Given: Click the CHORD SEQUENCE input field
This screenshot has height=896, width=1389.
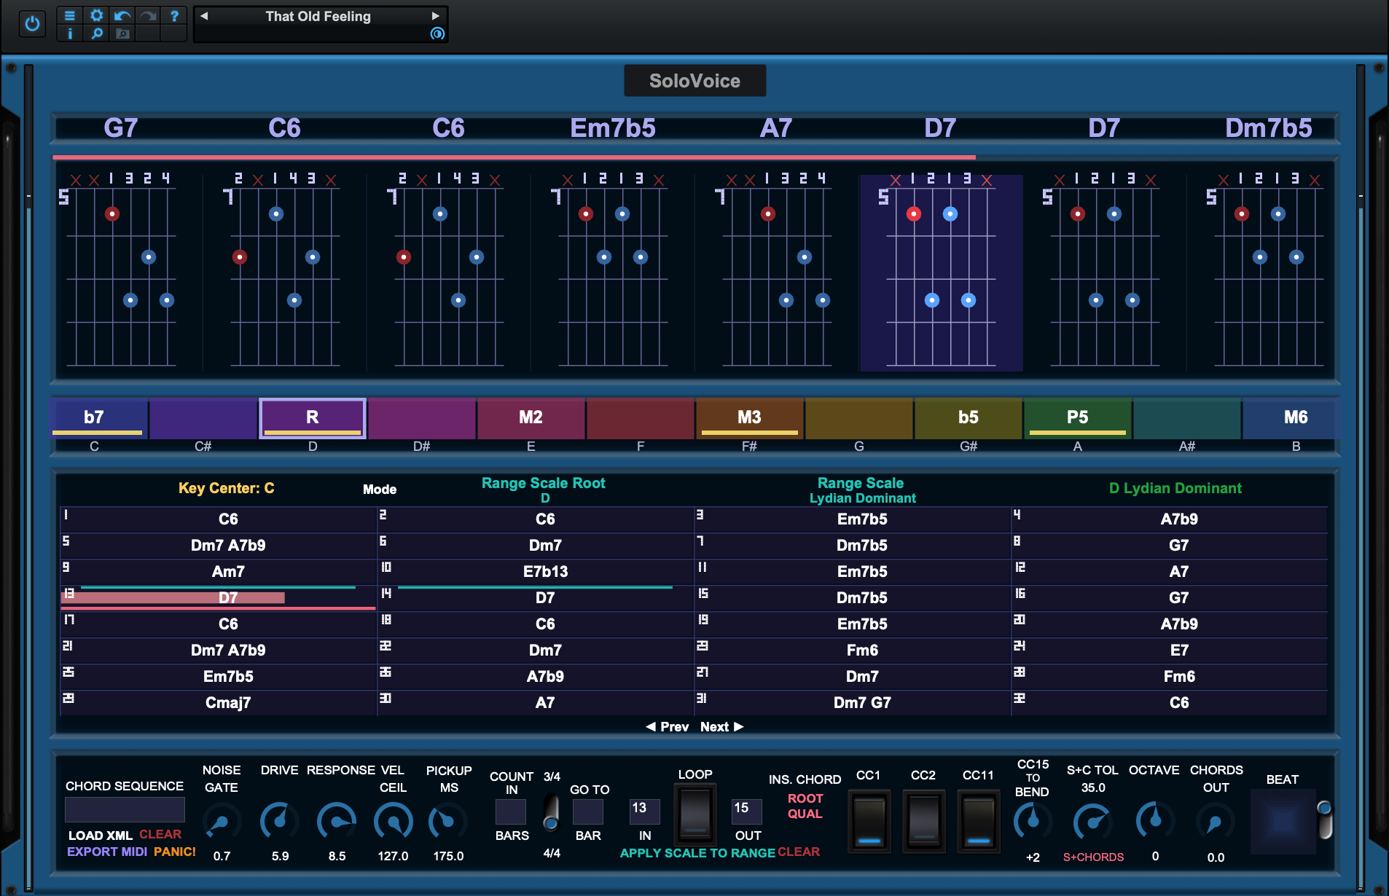Looking at the screenshot, I should point(125,809).
